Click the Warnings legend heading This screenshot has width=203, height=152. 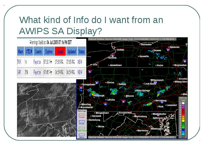point(81,111)
